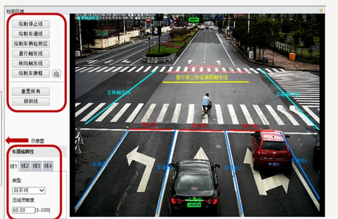
Task: Open the 线3 tab
Action: pyautogui.click(x=36, y=166)
